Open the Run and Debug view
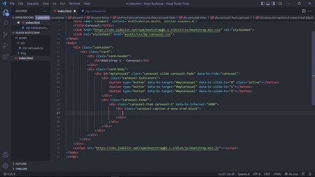Screen dimensions: 315x177 coord(5,46)
